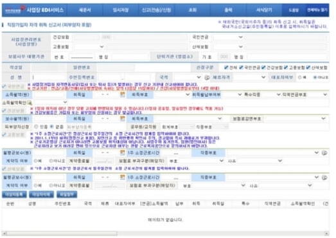
Task: Open the 산재보험 사업장관리번호 dropdown
Action: (229, 46)
